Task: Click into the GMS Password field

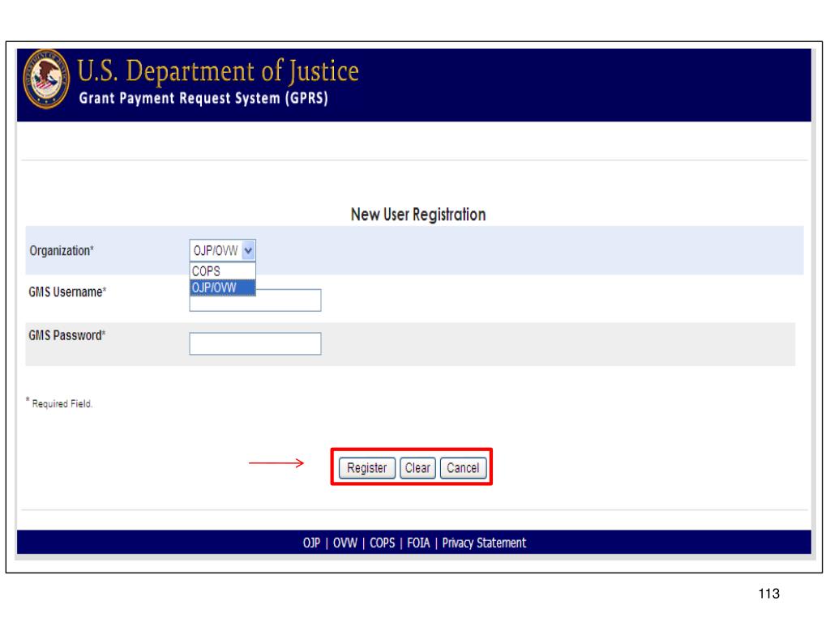Action: (255, 343)
